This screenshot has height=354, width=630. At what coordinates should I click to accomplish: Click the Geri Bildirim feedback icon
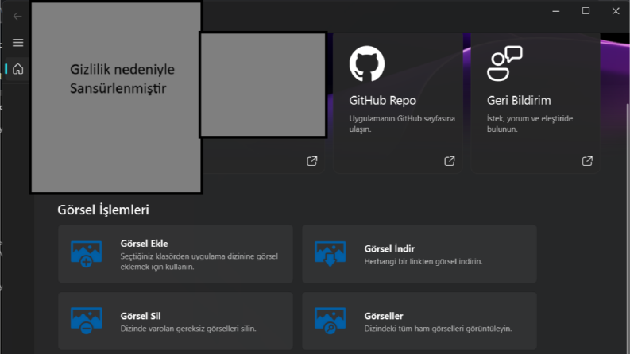504,63
